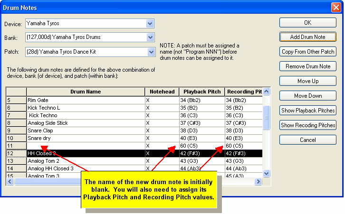Cancel the Drum Notes dialog
The image size is (345, 214).
pyautogui.click(x=307, y=140)
